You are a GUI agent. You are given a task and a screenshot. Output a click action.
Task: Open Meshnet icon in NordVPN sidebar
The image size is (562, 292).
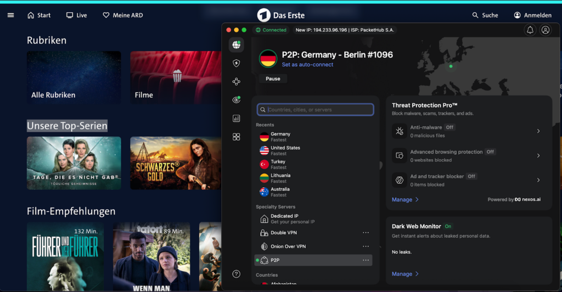[x=236, y=82]
